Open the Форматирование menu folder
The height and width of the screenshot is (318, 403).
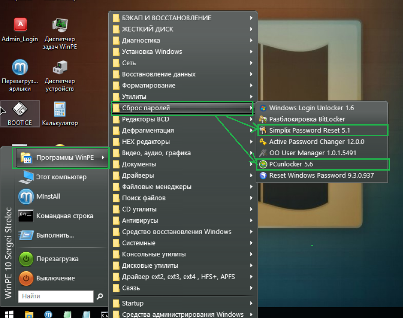point(183,86)
